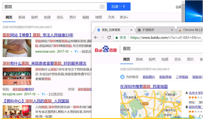The height and width of the screenshot is (119, 203).
Task: Open the 文库 tab in back window
Action: 111,17
